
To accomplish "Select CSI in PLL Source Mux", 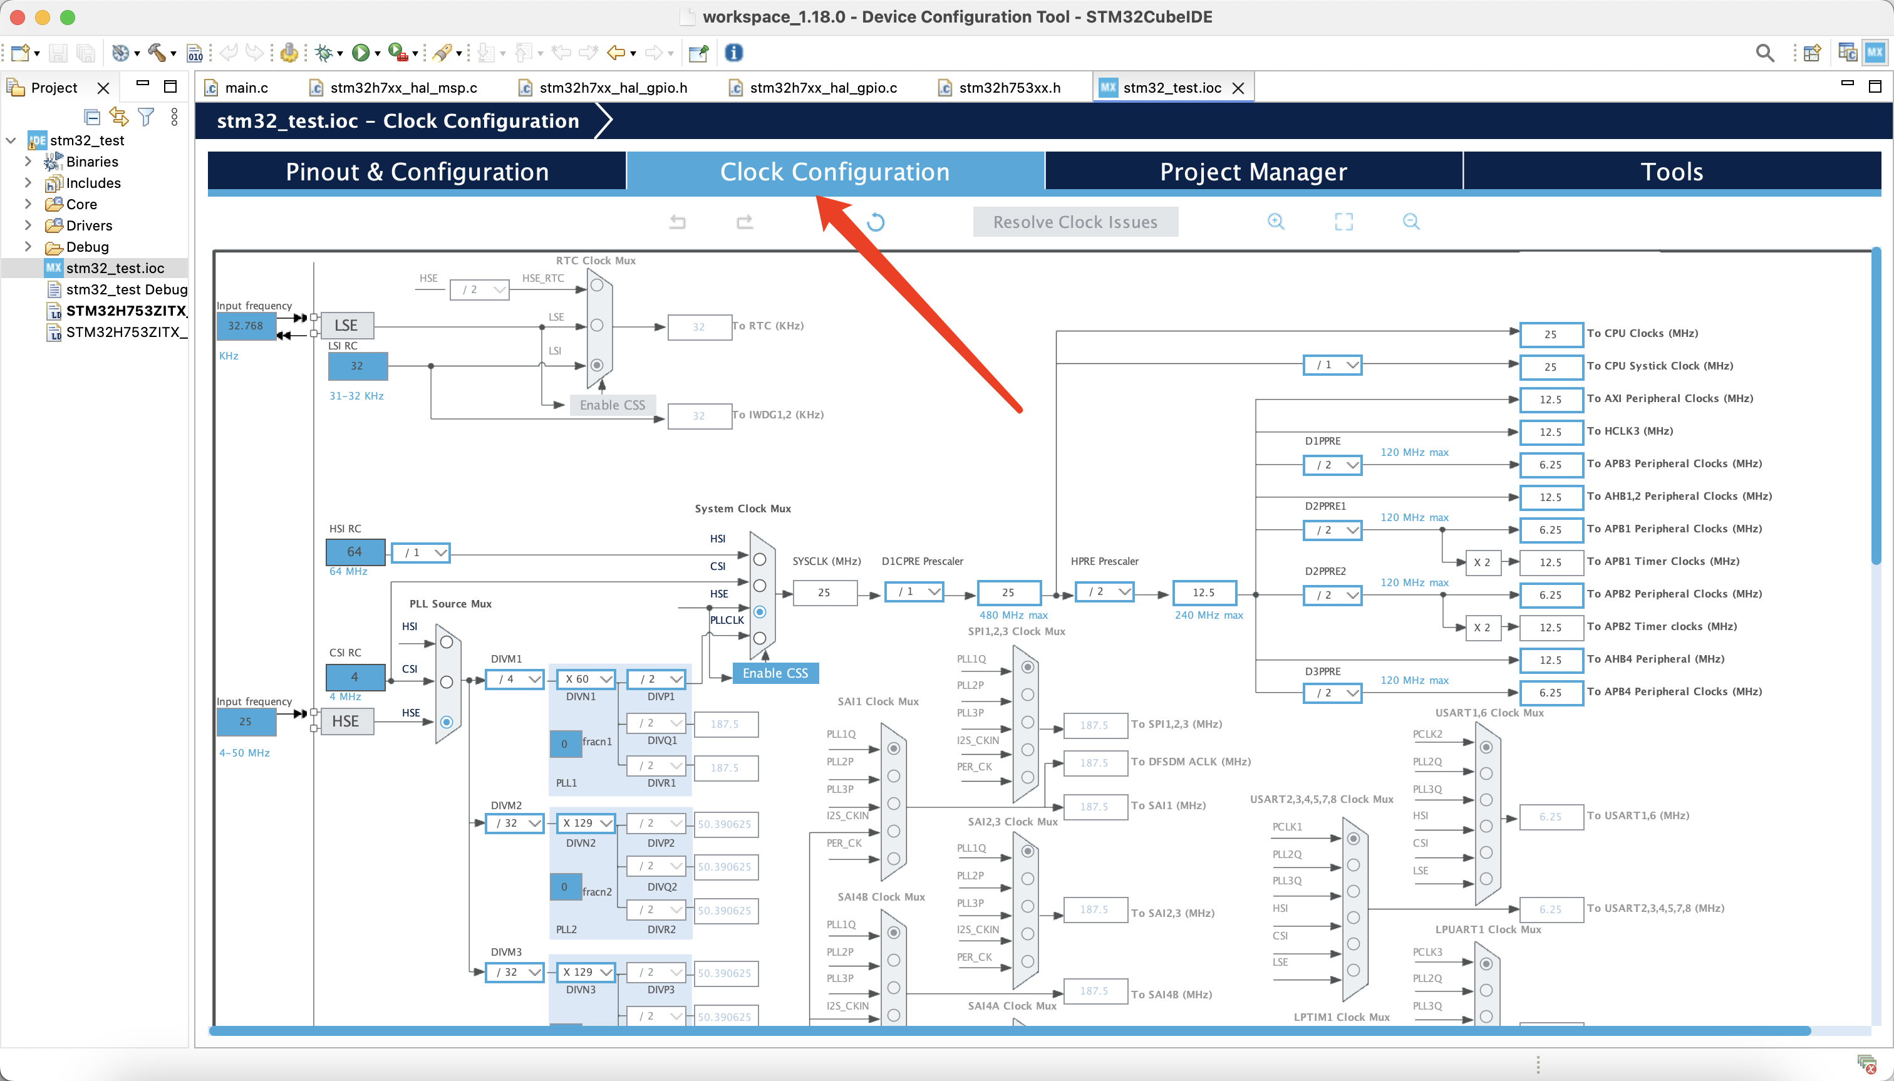I will tap(446, 682).
